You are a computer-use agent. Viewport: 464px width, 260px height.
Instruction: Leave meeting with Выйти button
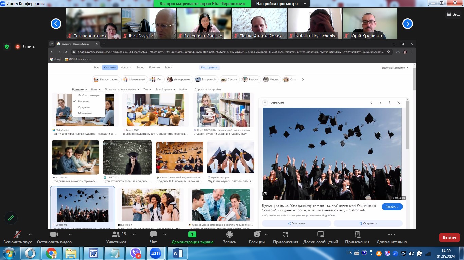[449, 237]
